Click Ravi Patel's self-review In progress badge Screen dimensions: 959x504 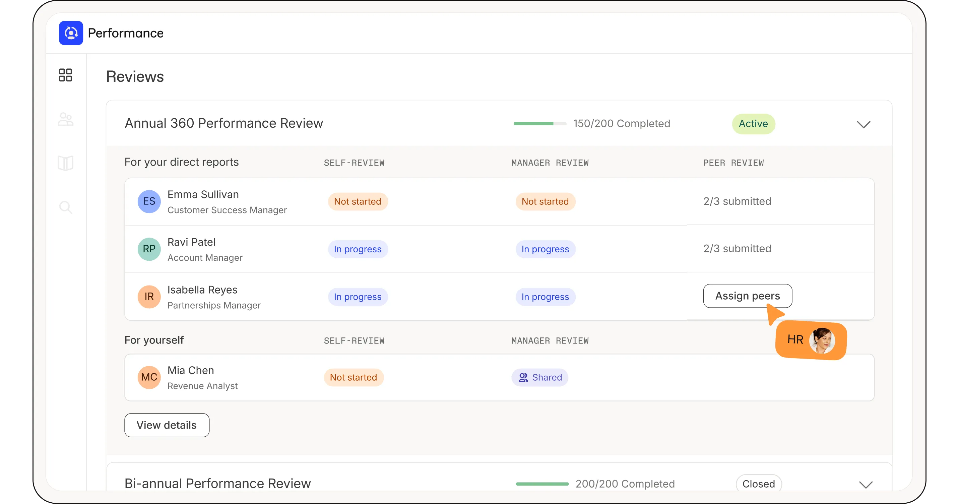pos(358,249)
